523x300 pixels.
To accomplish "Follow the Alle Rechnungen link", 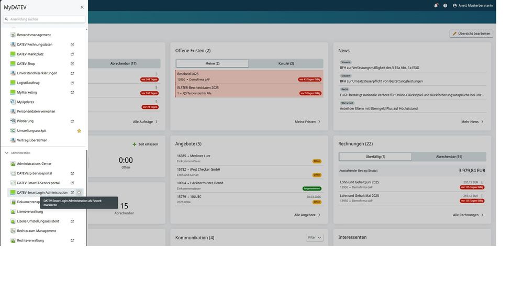I will (x=468, y=215).
